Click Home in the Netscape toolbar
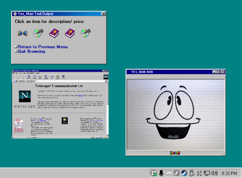 [x=34, y=77]
